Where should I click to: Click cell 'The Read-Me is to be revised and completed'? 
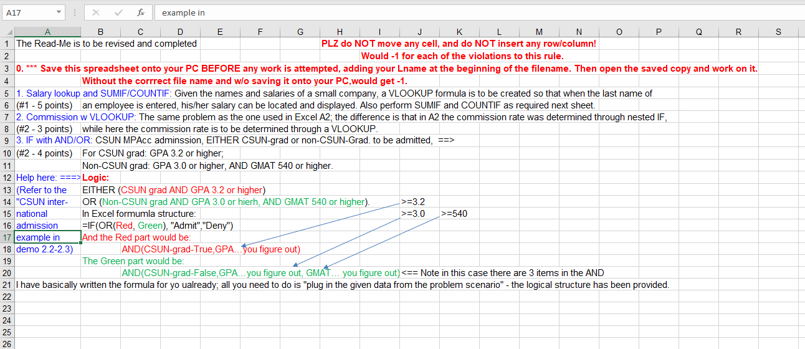click(107, 44)
